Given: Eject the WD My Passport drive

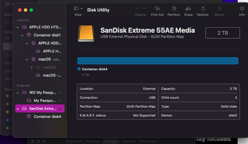Looking at the screenshot, I should 60,93.
